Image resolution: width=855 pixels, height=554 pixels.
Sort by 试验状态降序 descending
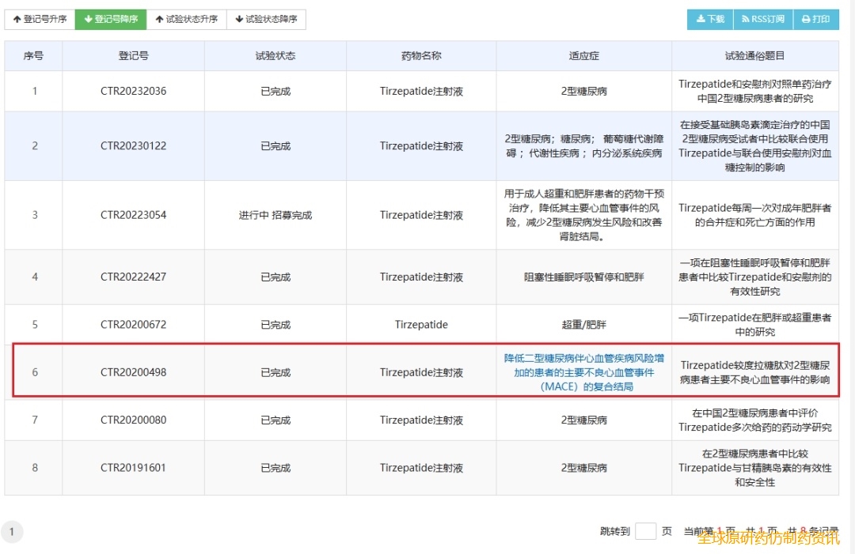(x=266, y=20)
